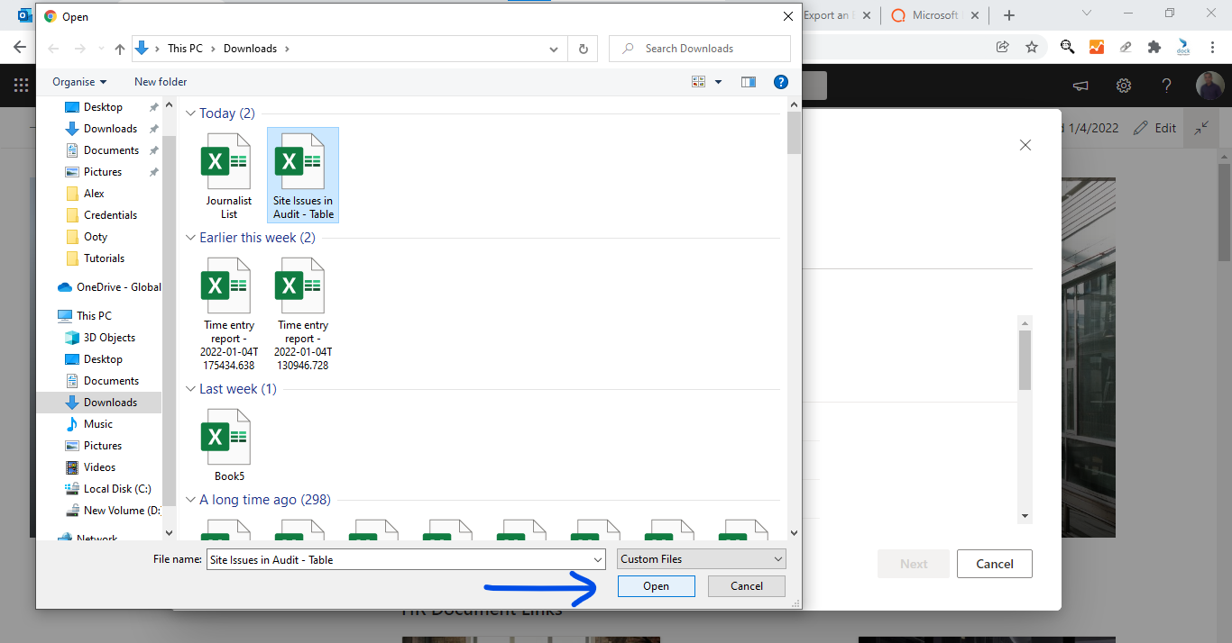Refresh the Downloads folder view
Viewport: 1232px width, 643px height.
(582, 49)
